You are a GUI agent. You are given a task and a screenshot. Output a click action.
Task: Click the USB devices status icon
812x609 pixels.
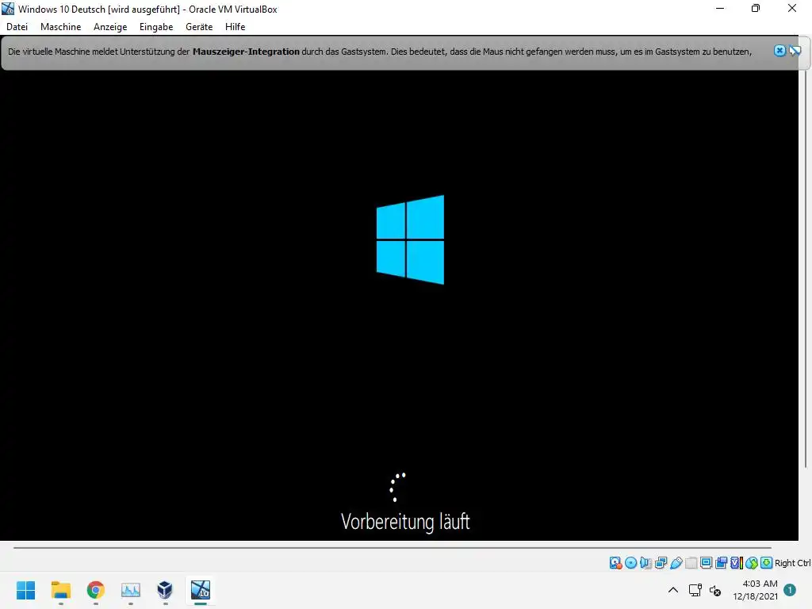(676, 563)
